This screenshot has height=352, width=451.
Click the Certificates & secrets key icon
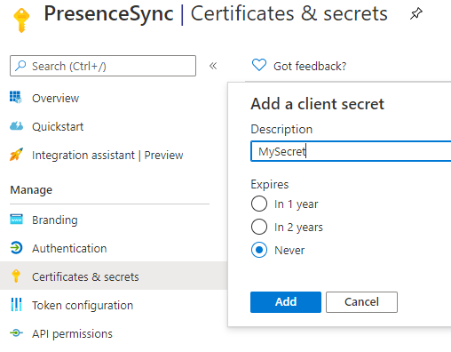16,276
